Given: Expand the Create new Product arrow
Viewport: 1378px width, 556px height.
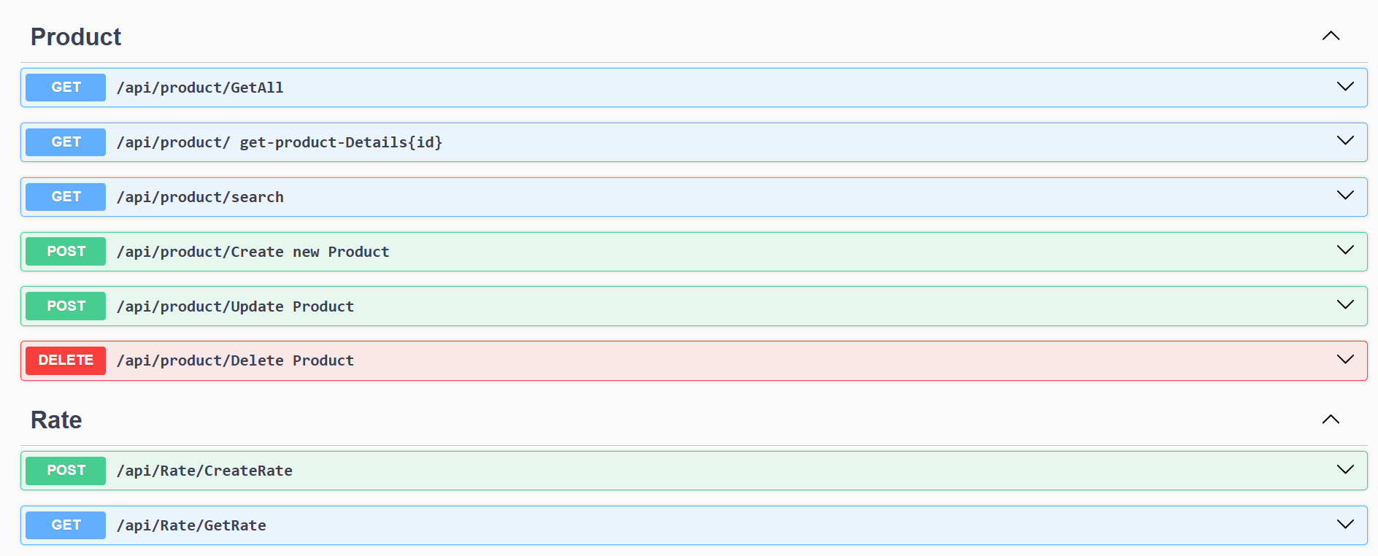Looking at the screenshot, I should click(x=1344, y=250).
